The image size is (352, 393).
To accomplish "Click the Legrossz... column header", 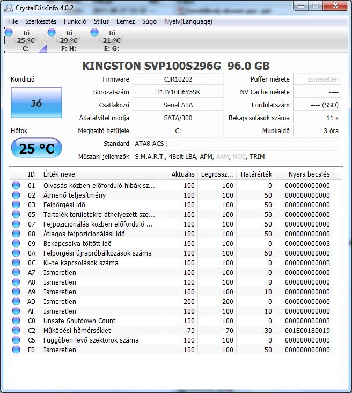I will coord(217,174).
